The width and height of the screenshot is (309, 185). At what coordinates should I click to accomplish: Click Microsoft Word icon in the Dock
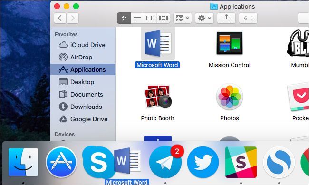click(127, 161)
